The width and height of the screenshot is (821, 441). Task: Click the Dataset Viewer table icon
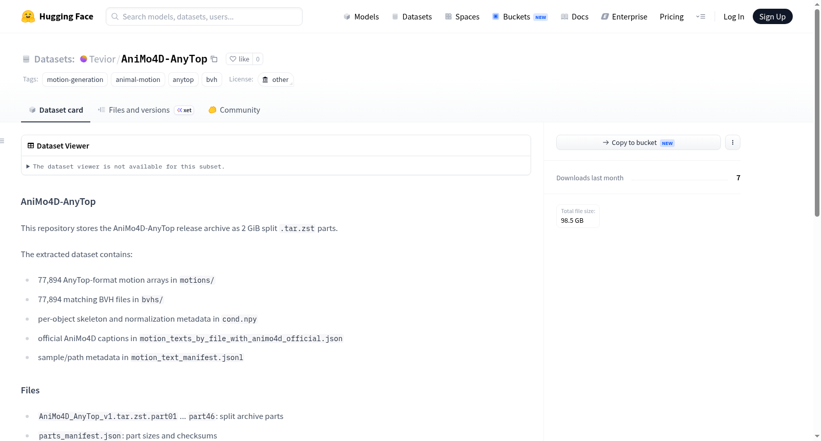click(x=31, y=145)
